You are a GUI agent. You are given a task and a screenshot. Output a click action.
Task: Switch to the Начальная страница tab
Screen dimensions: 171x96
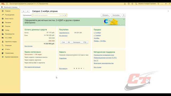pos(10,7)
